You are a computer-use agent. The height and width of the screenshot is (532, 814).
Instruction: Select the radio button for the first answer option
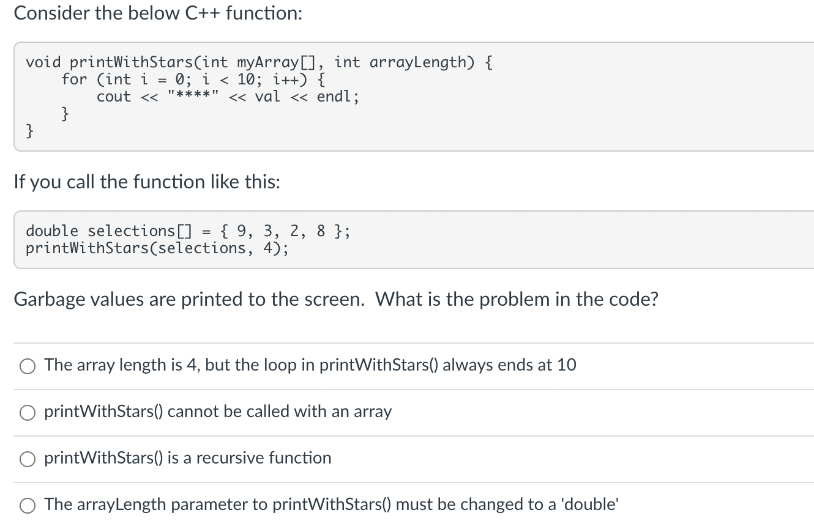27,365
